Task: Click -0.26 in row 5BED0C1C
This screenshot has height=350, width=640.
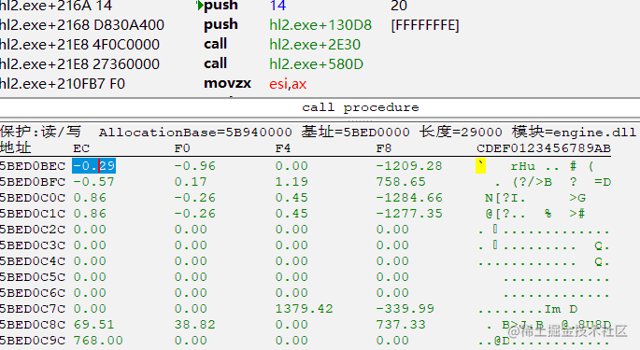Action: [x=194, y=214]
